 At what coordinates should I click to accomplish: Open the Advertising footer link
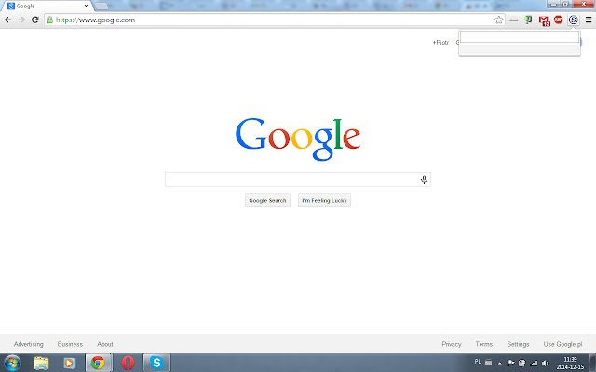pyautogui.click(x=29, y=344)
